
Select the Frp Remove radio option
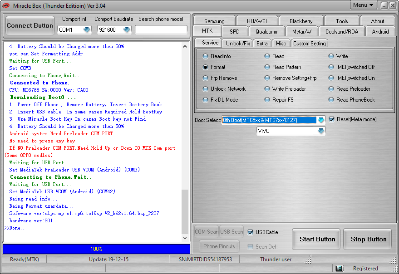pos(220,78)
